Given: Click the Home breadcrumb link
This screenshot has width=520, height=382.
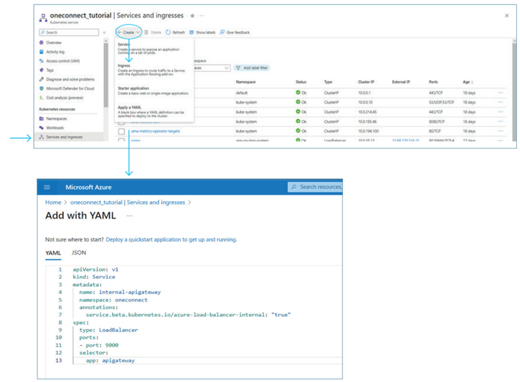Looking at the screenshot, I should tap(53, 202).
